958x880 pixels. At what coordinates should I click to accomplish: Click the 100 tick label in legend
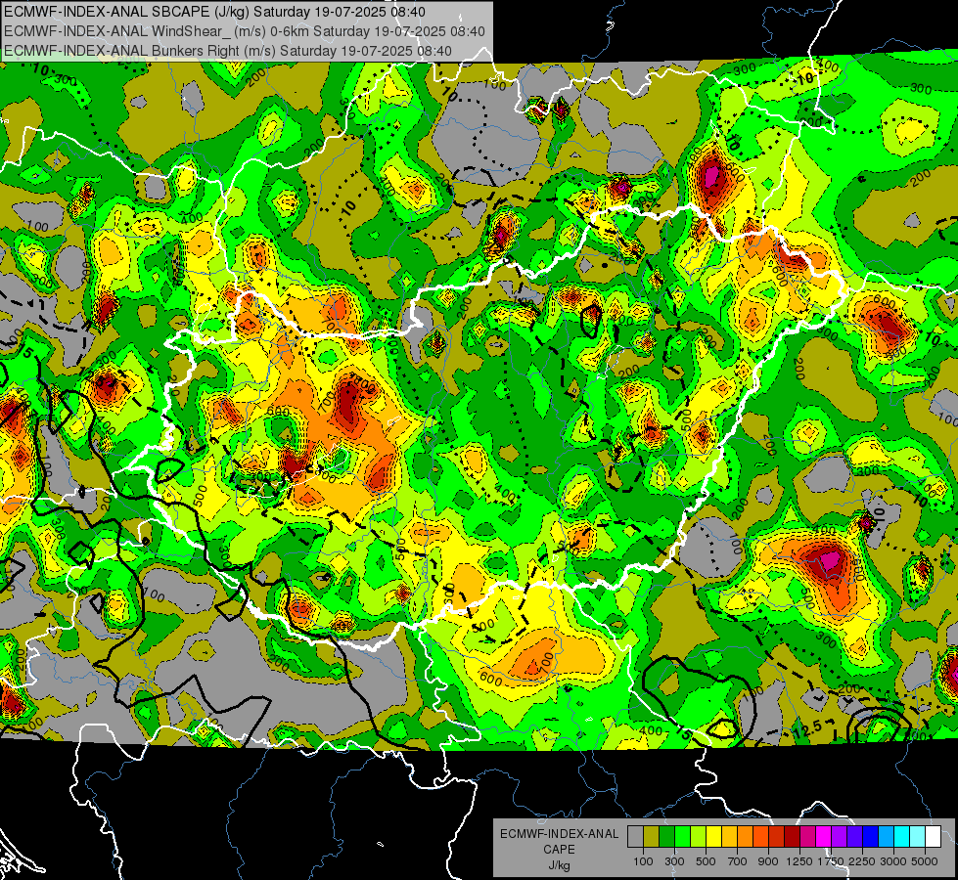(643, 861)
